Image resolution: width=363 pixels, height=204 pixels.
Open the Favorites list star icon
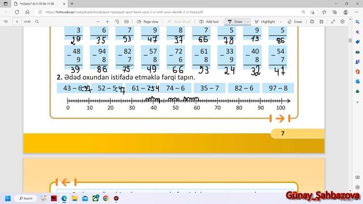324,12
